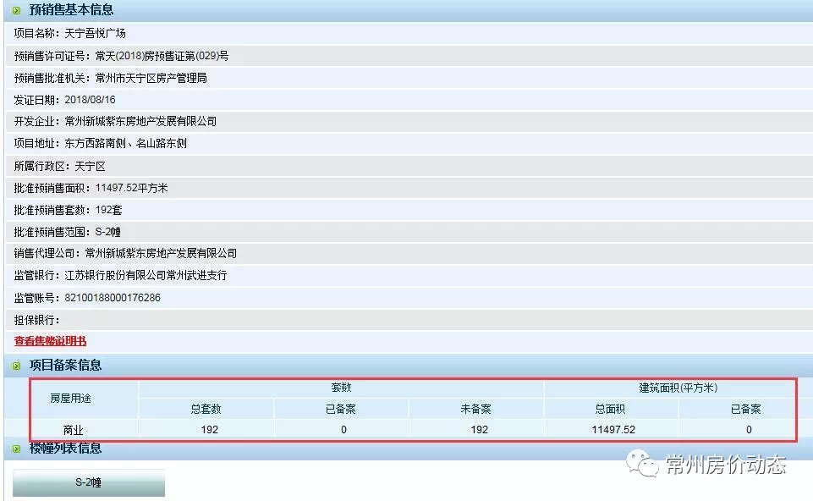Click the 已备案 header under 套数
Viewport: 813px width, 501px height.
(341, 409)
